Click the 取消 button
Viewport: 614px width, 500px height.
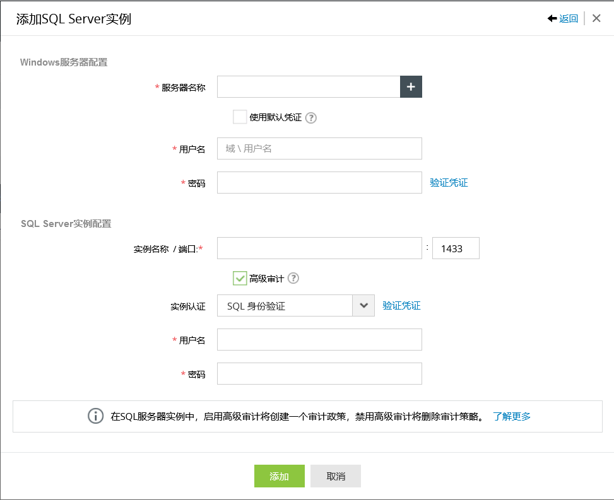click(336, 476)
